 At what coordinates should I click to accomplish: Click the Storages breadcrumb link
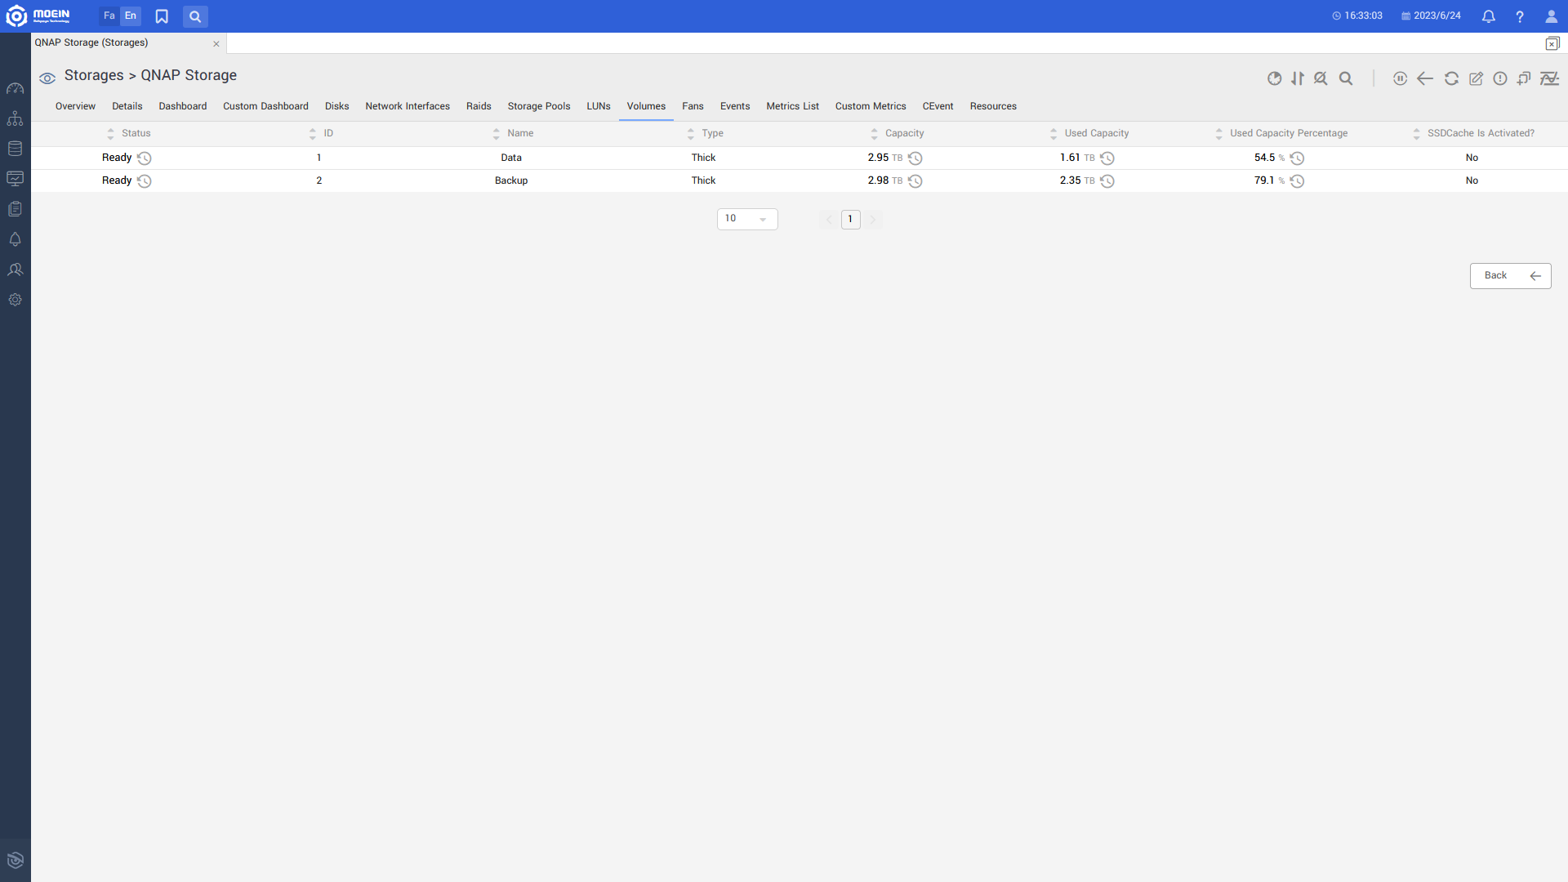click(x=94, y=75)
